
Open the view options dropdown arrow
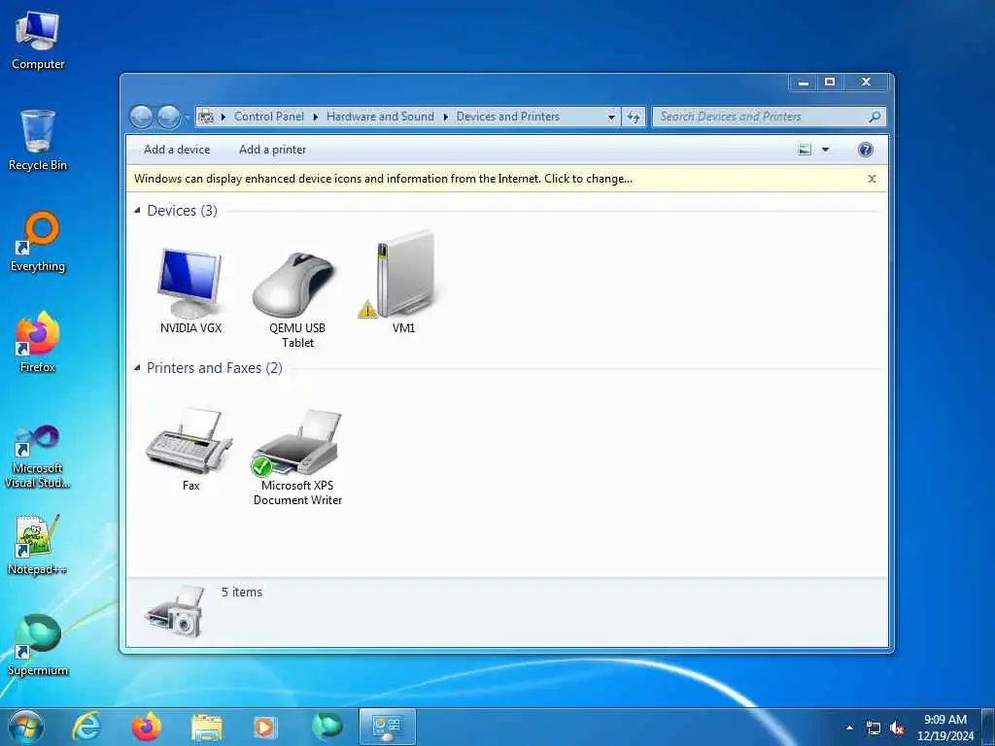[826, 150]
